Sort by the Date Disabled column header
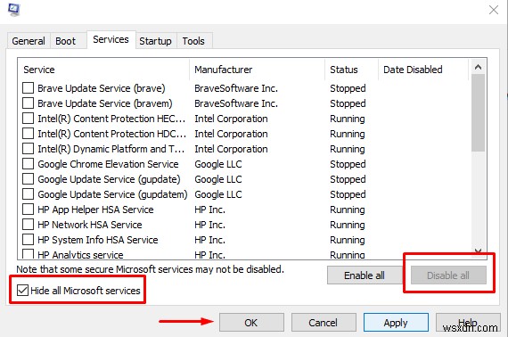 tap(423, 70)
